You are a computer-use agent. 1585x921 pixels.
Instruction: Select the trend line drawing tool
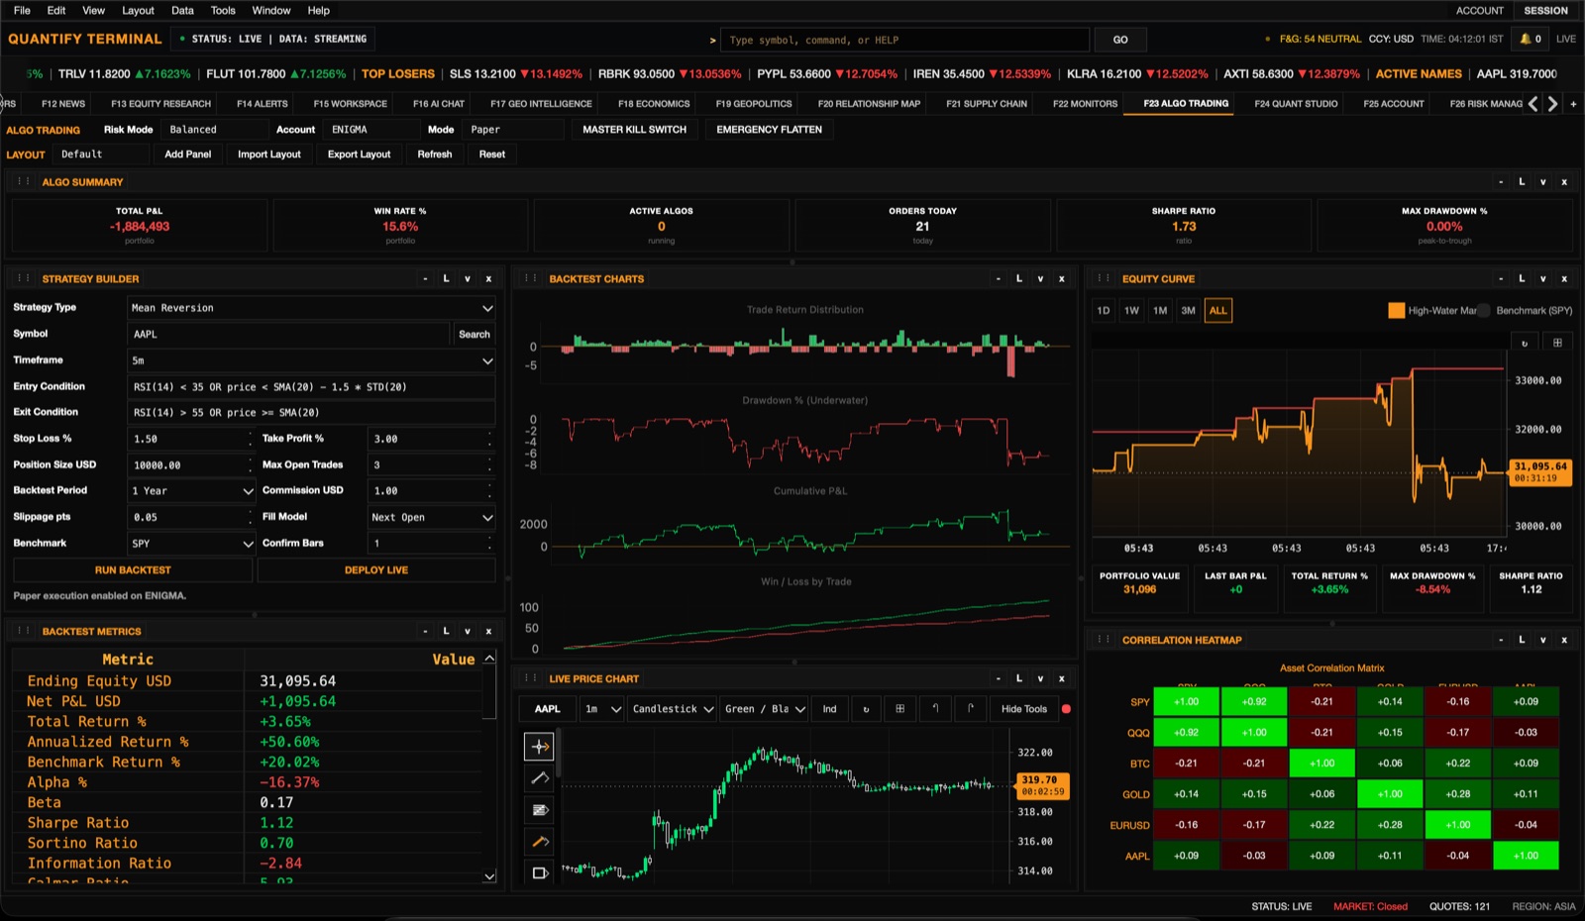pos(539,778)
